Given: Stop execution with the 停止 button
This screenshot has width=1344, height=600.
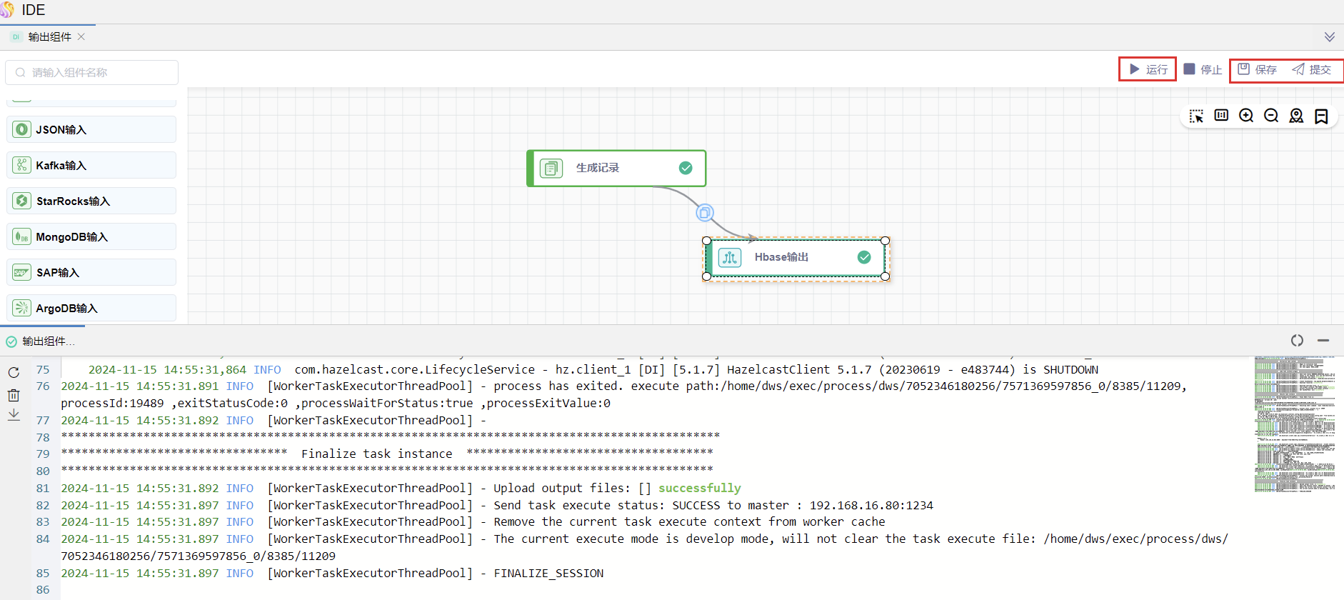Looking at the screenshot, I should pos(1203,69).
